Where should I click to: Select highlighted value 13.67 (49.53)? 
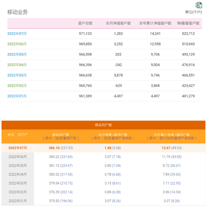[x=172, y=148]
